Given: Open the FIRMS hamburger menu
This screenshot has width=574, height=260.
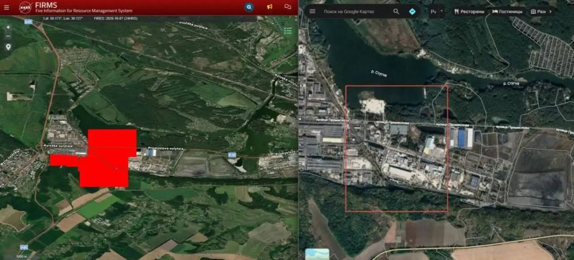Looking at the screenshot, I should click(6, 7).
